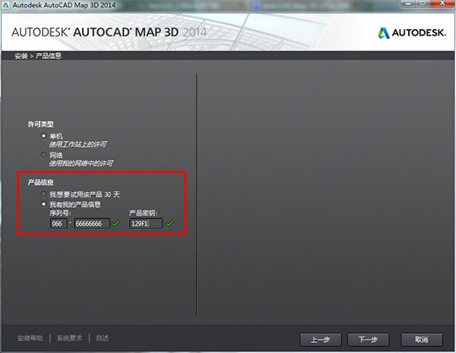The width and height of the screenshot is (456, 353).
Task: Close the installer window
Action: point(442,3)
